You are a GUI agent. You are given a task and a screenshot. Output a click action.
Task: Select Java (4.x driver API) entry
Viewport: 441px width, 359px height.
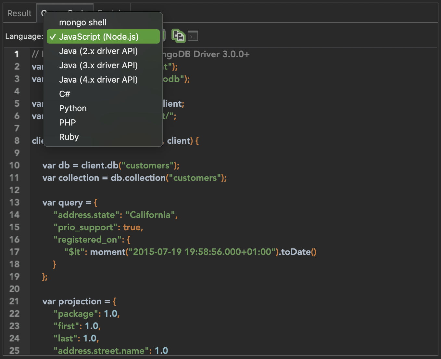coord(98,80)
